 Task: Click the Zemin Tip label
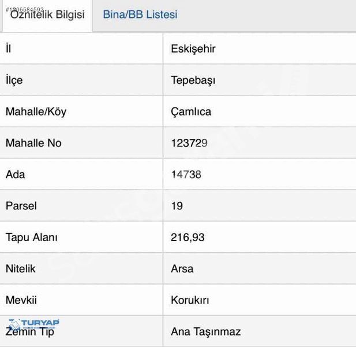pyautogui.click(x=30, y=332)
